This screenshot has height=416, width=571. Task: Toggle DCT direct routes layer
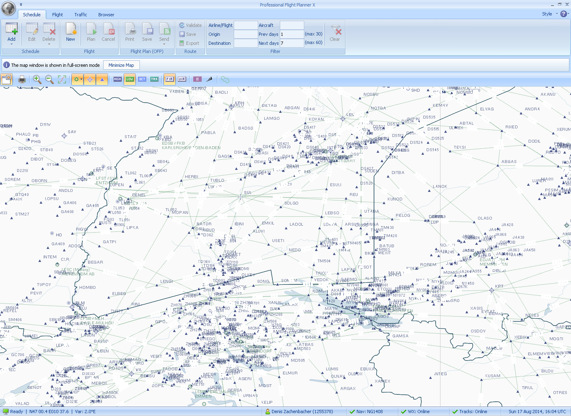pos(142,79)
